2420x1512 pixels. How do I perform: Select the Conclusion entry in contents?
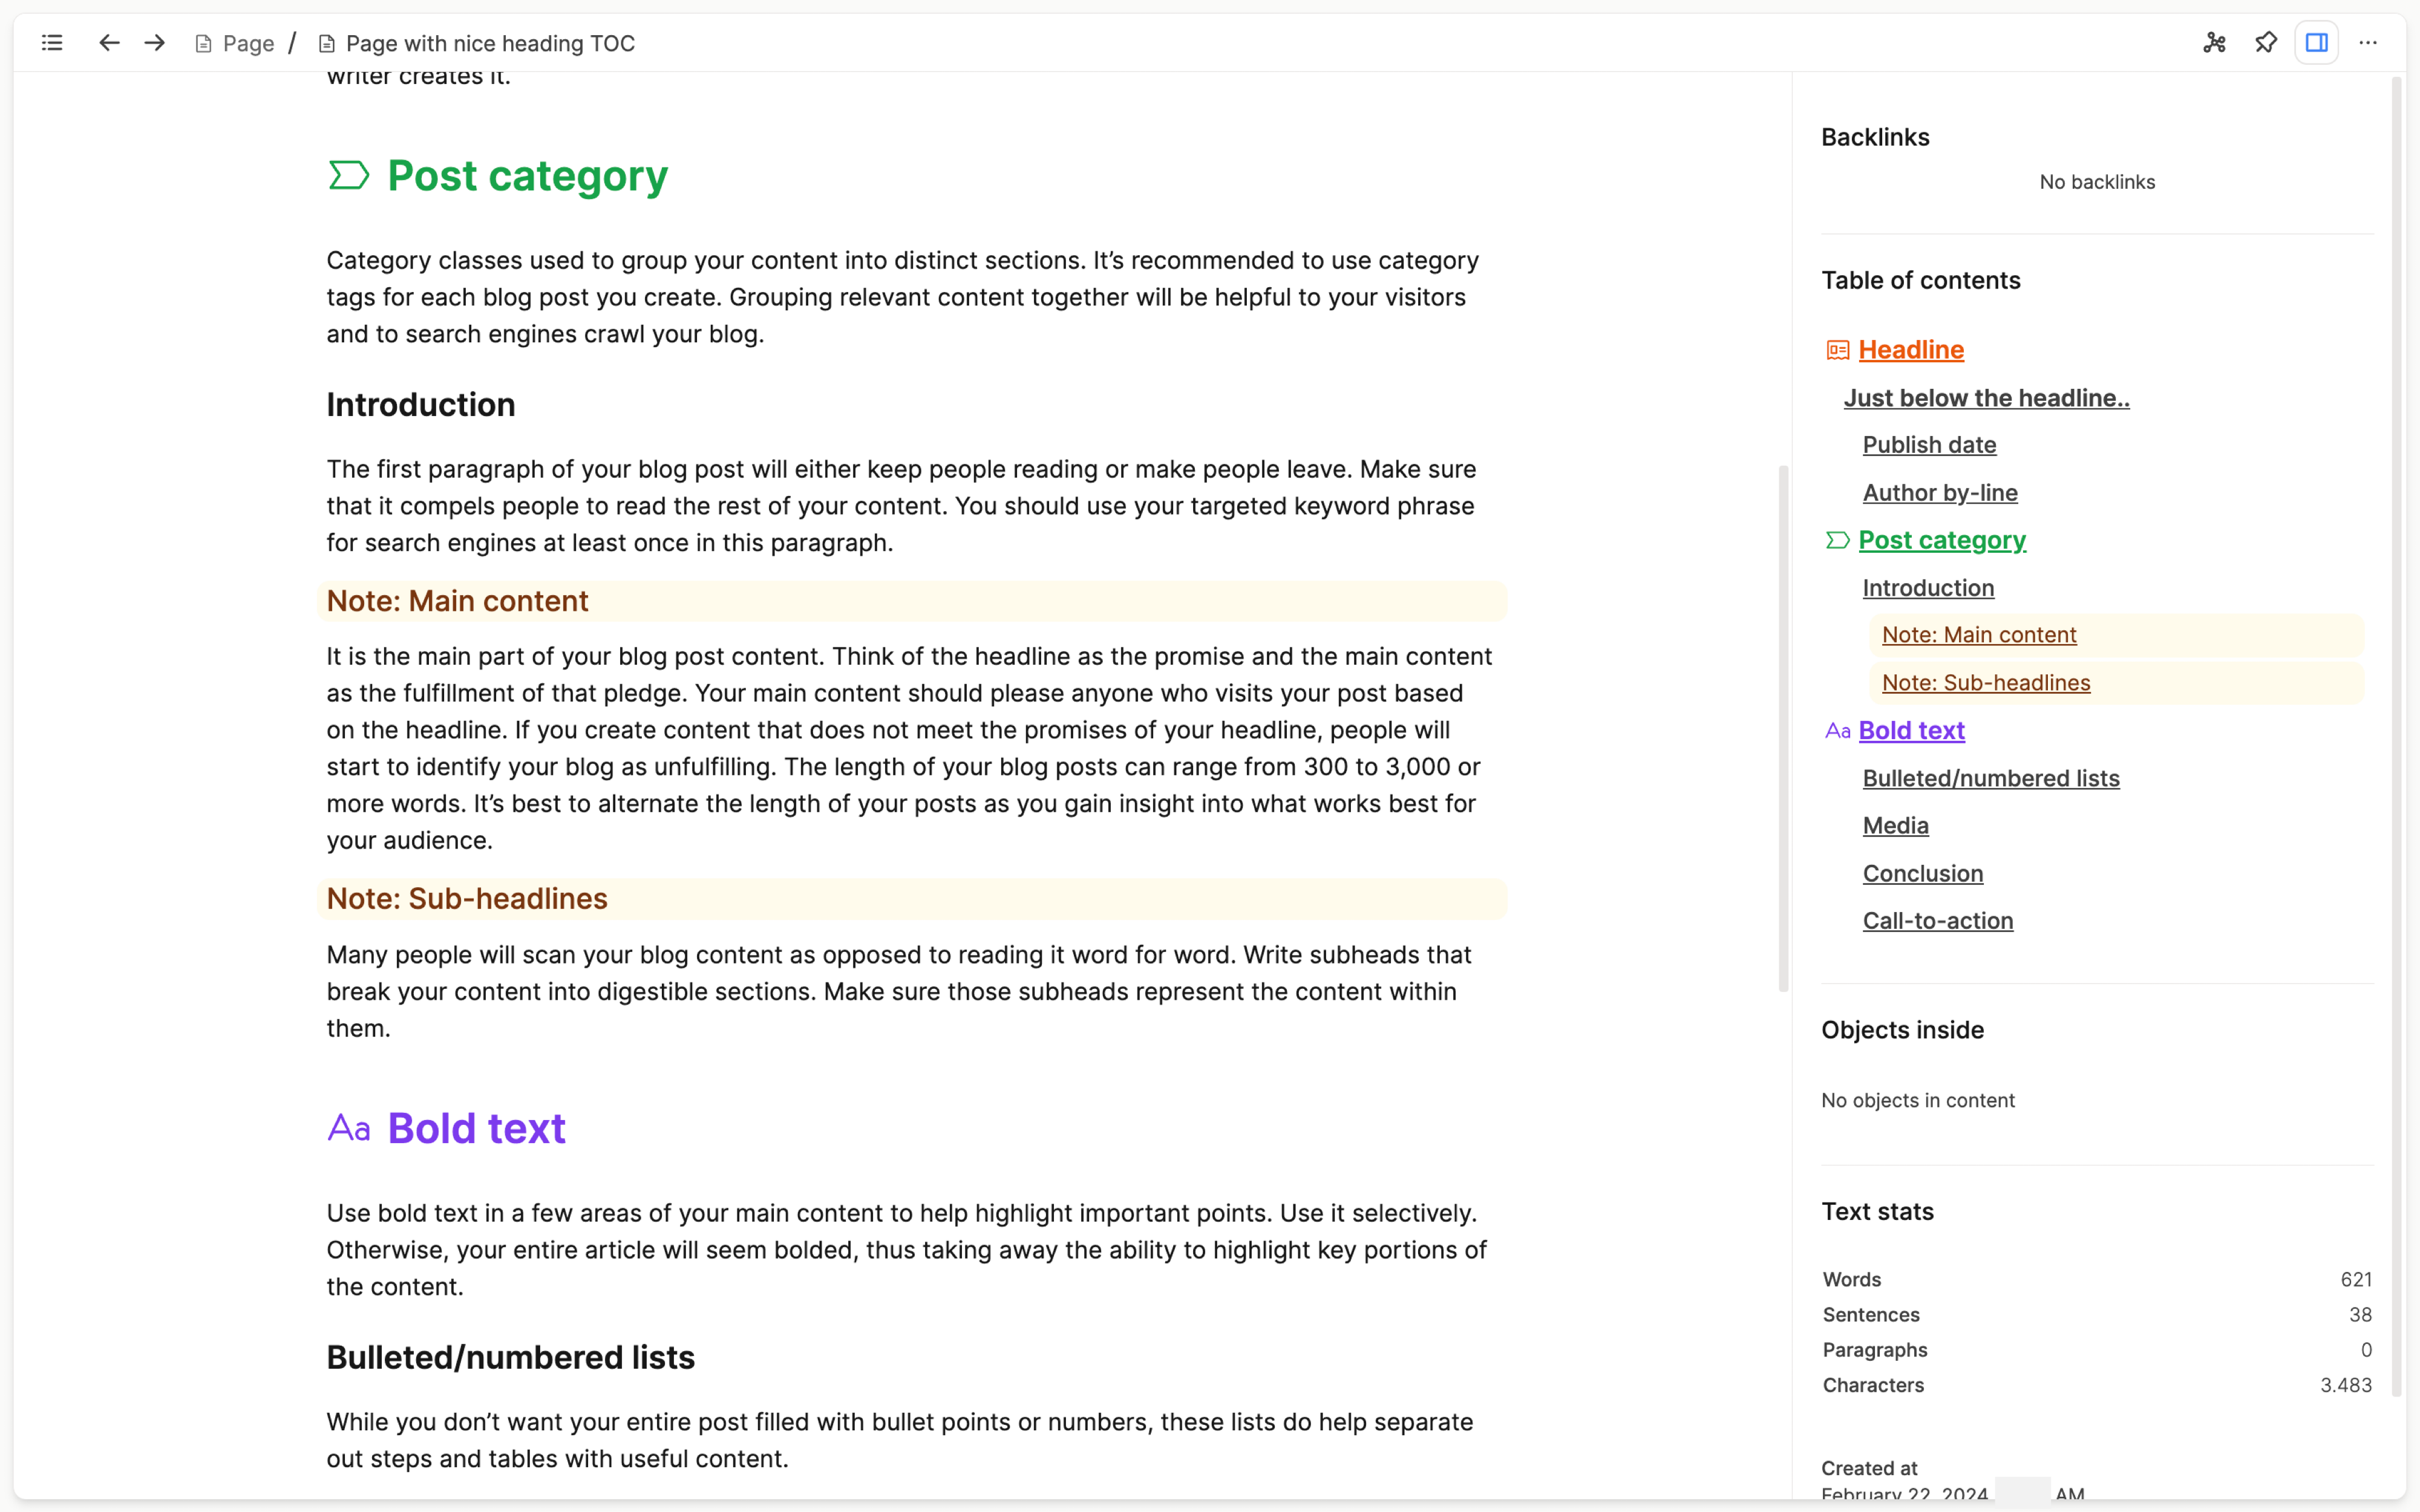click(x=1922, y=873)
